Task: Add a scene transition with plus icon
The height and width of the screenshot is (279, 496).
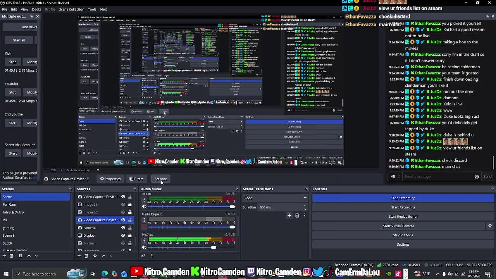Action: [289, 215]
